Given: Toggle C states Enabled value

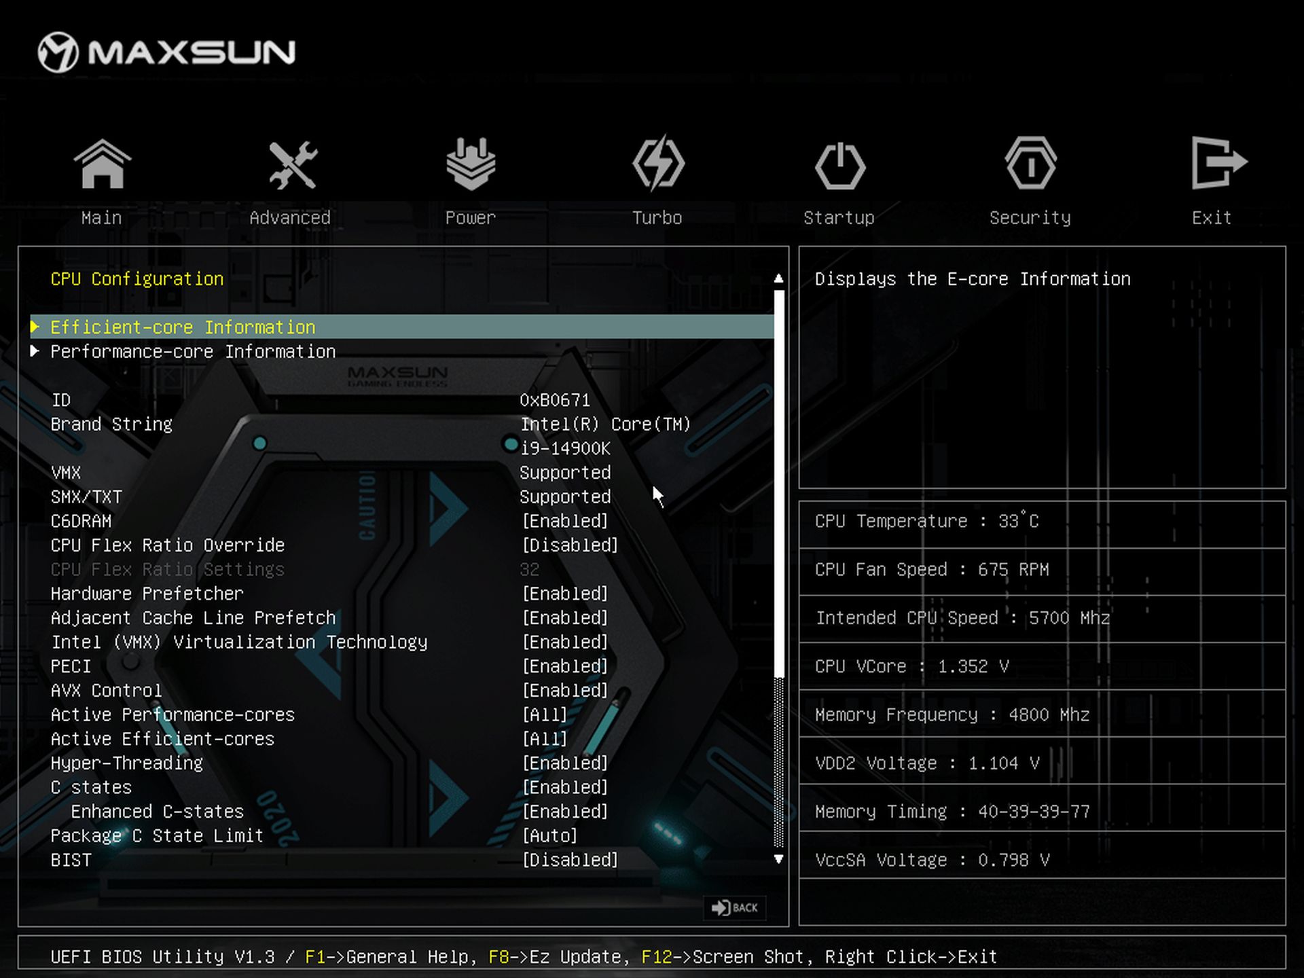Looking at the screenshot, I should coord(565,787).
